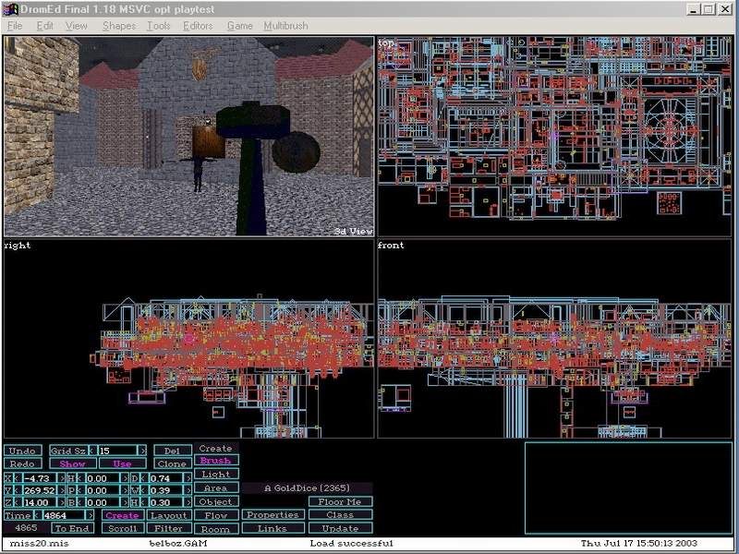This screenshot has height=554, width=739.
Task: Switch to Brush creation mode
Action: tap(216, 460)
